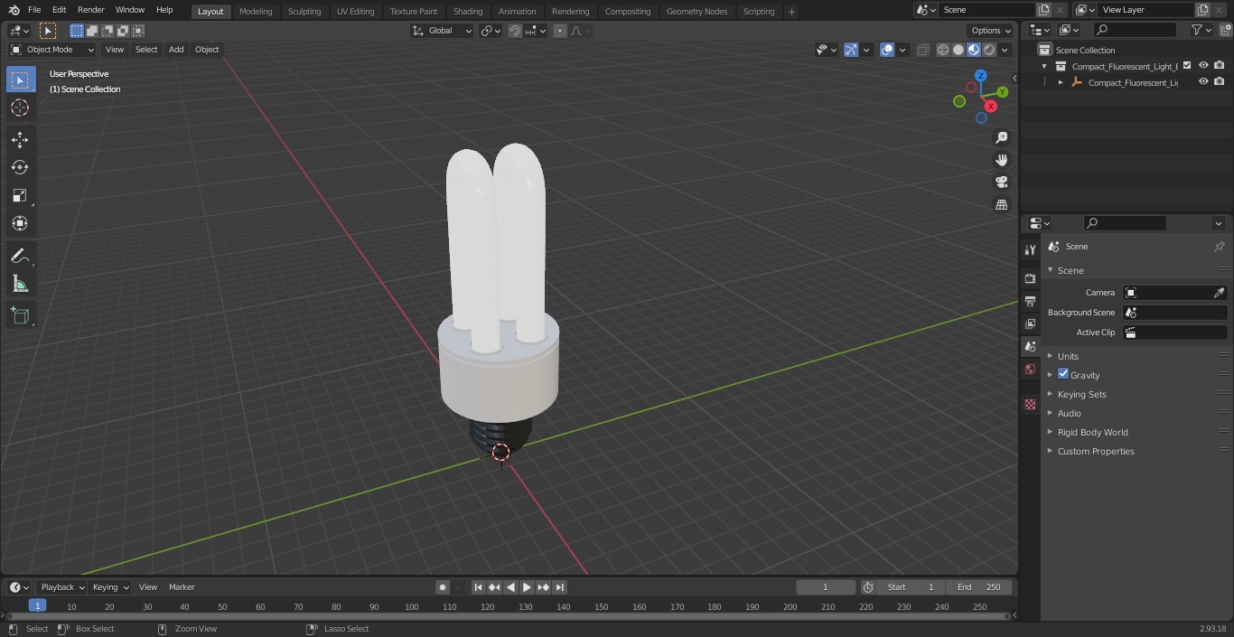1234x637 pixels.
Task: Click the eyedropper next to the Camera field
Action: tap(1219, 293)
